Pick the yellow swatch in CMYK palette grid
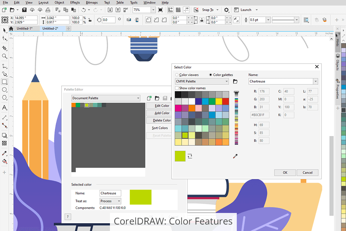 (219, 101)
